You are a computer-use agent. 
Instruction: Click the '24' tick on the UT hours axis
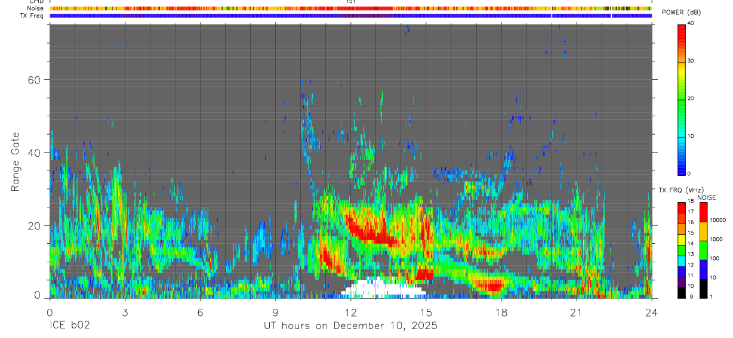pos(652,312)
